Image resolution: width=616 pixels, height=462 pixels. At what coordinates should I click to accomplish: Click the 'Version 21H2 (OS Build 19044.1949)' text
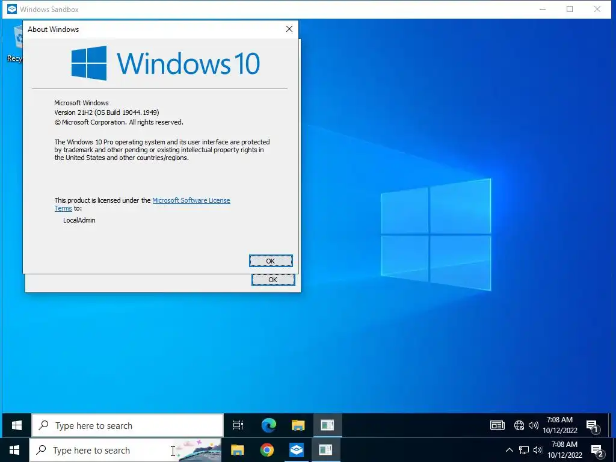[x=106, y=112]
